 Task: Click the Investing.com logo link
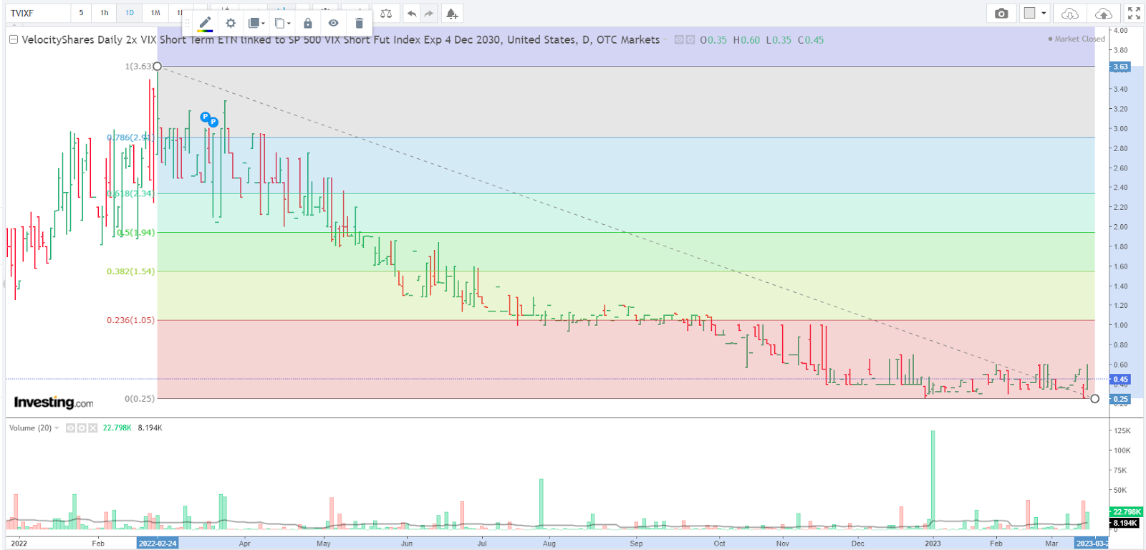pos(54,402)
